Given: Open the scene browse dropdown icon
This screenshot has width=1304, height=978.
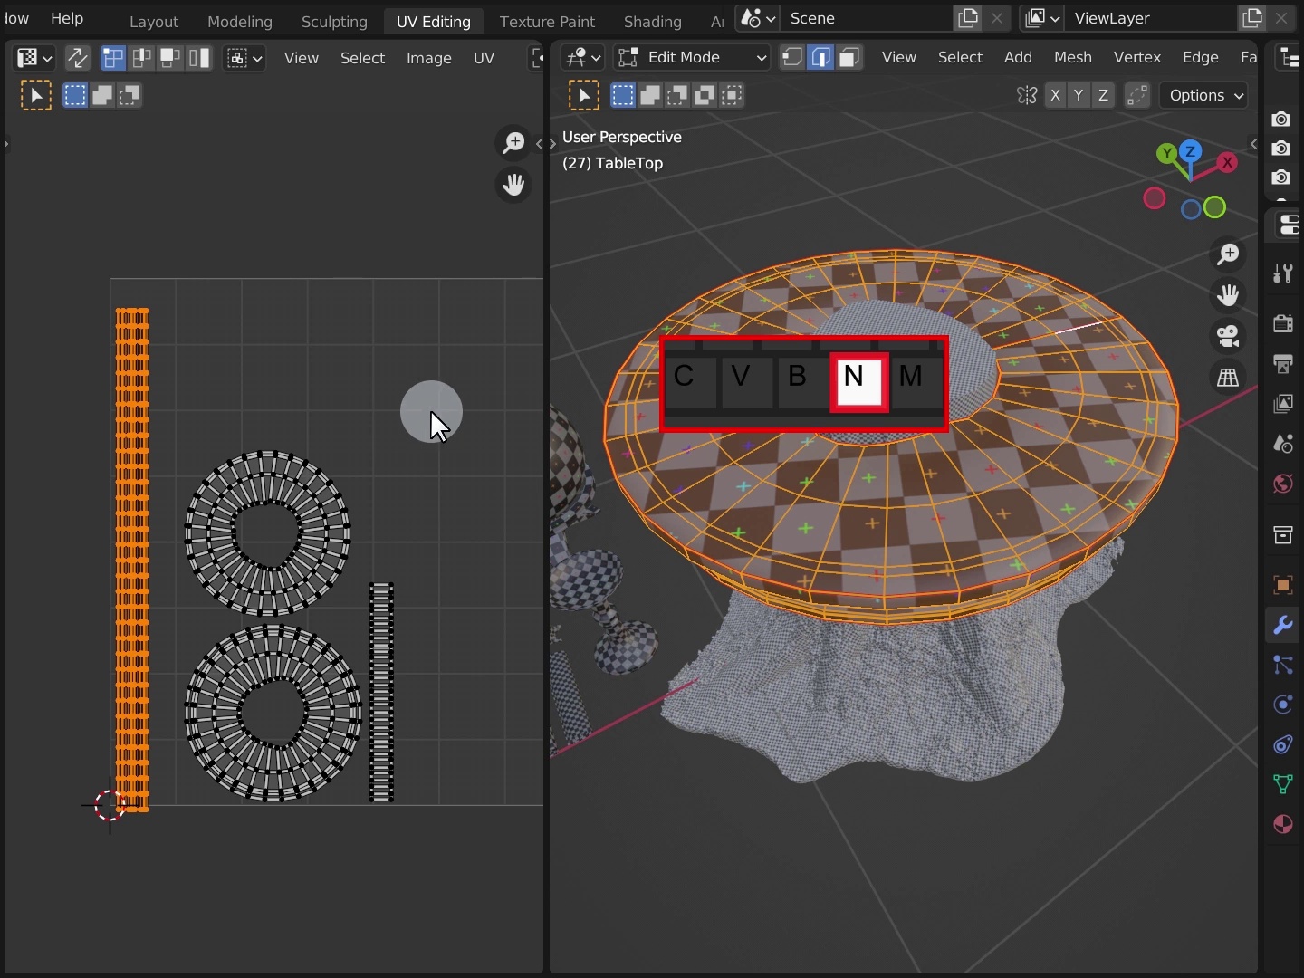Looking at the screenshot, I should coord(758,18).
